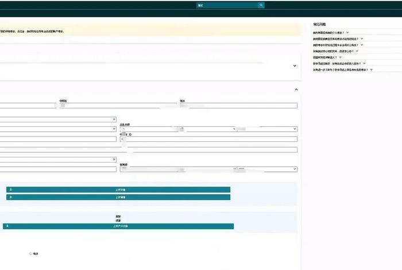Click the search magnifier icon in header
This screenshot has height=270, width=402.
click(x=261, y=5)
